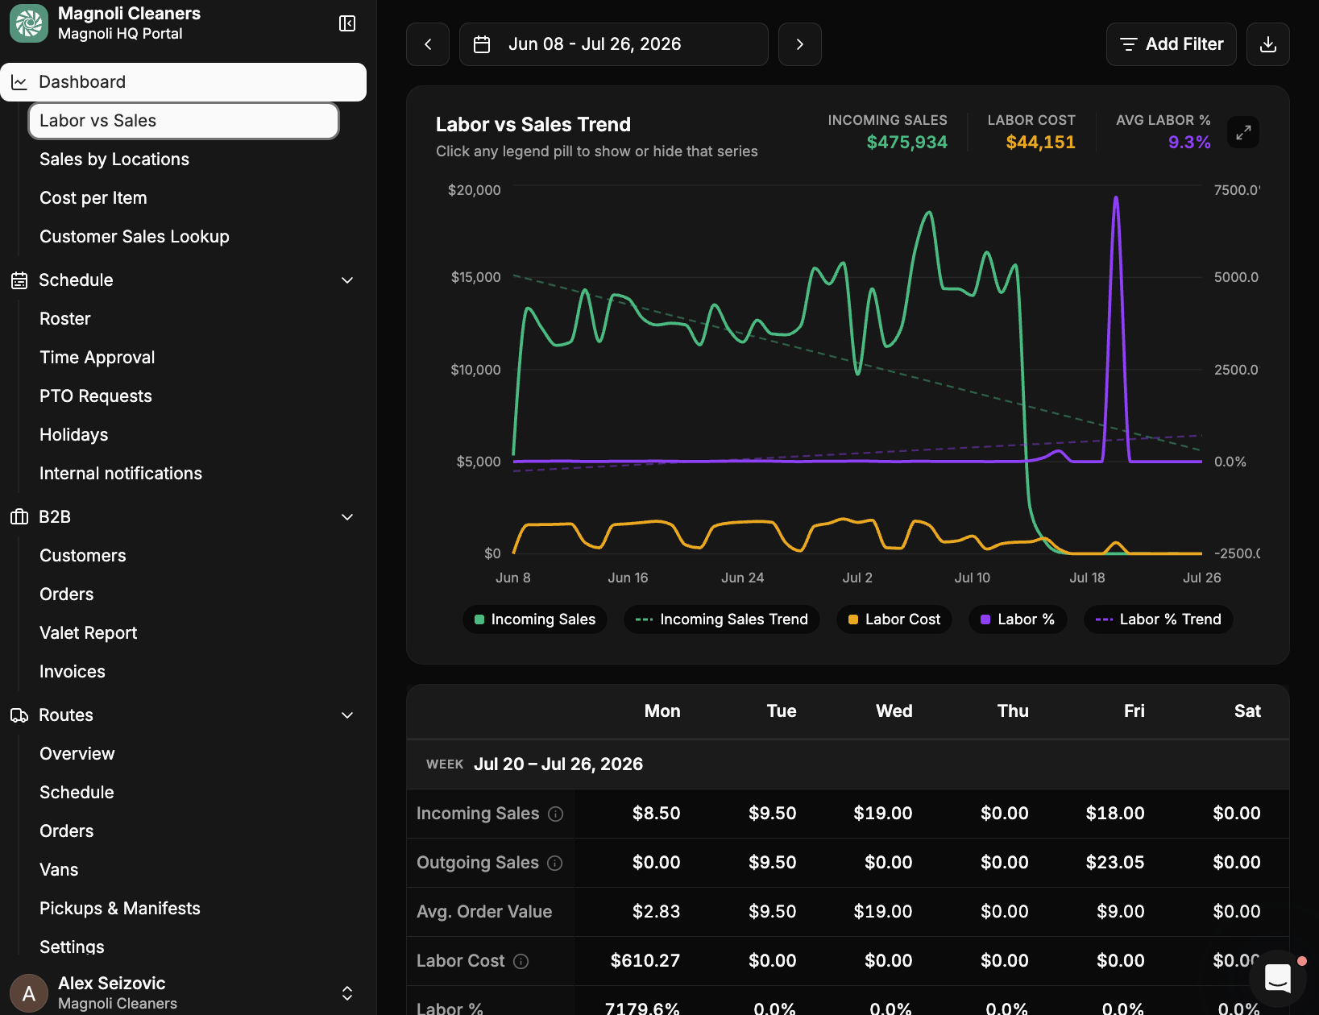Open the account switcher chevrons
The image size is (1319, 1015).
(x=347, y=993)
